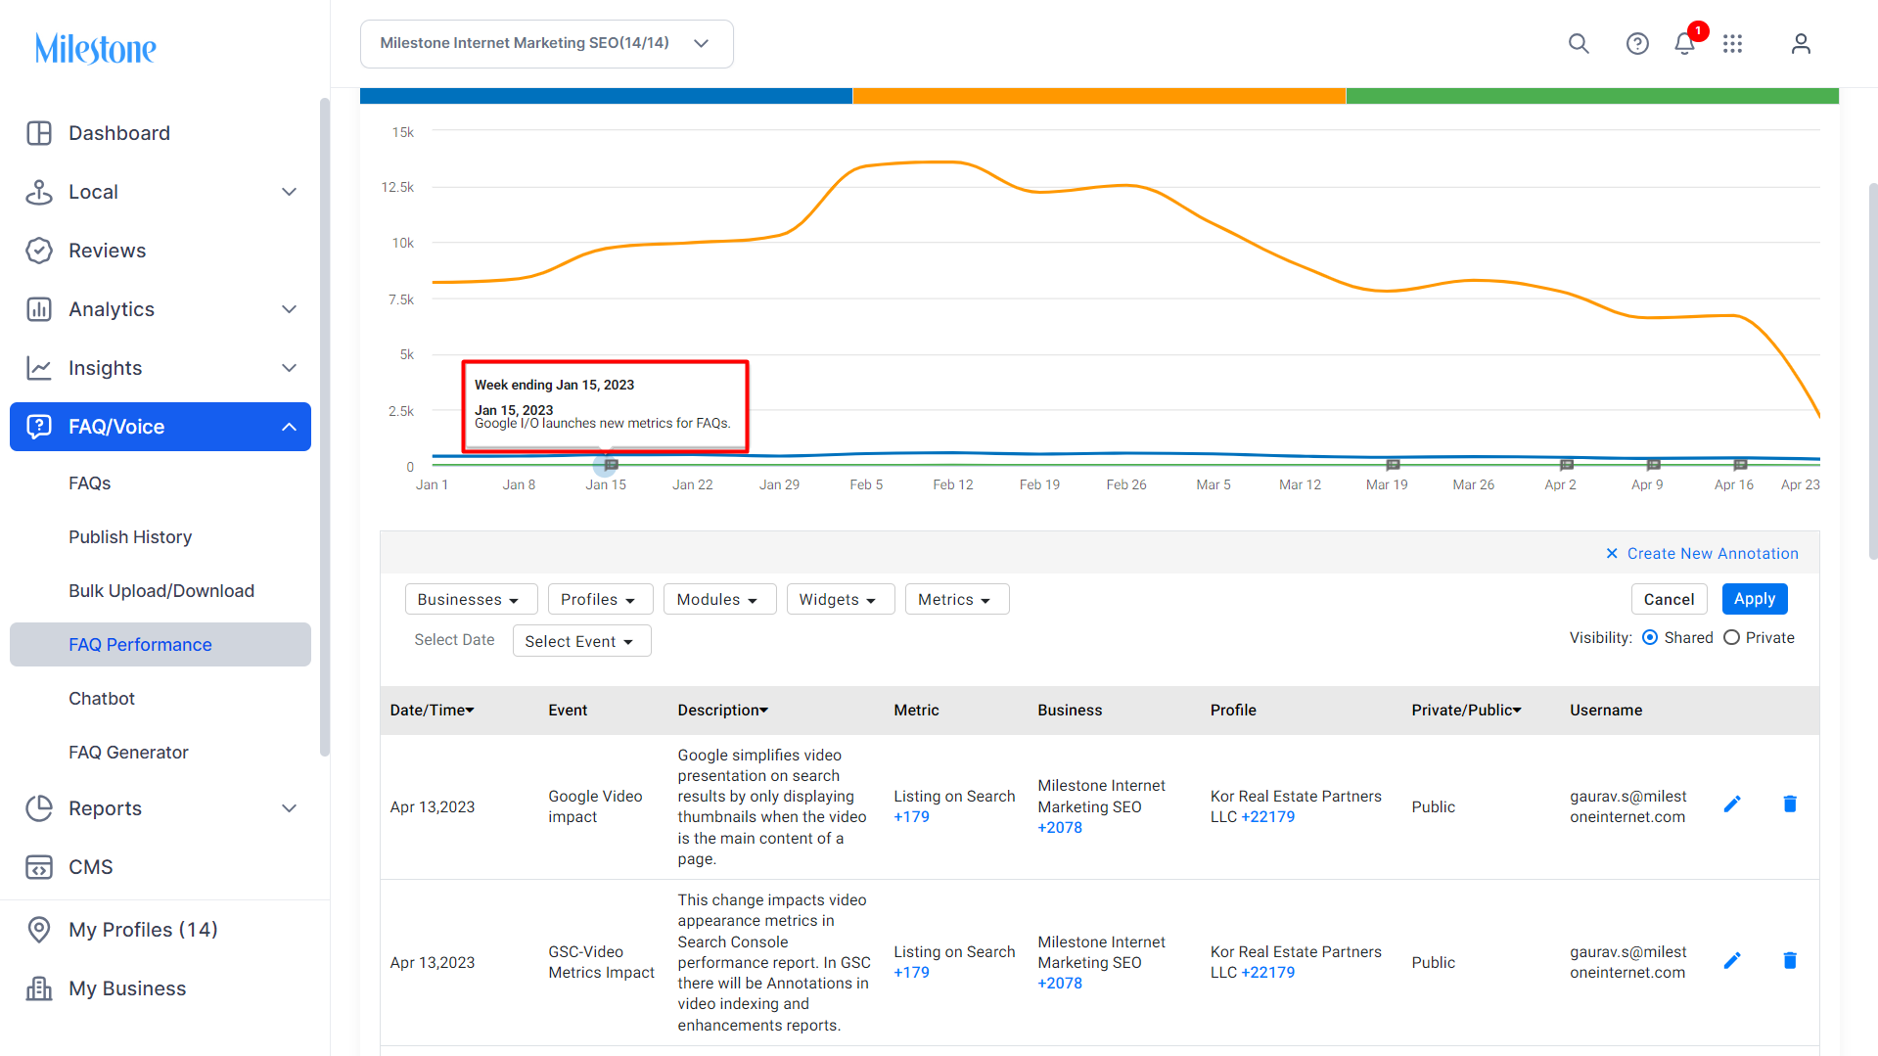Click the My Business building icon
This screenshot has width=1878, height=1056.
click(39, 988)
